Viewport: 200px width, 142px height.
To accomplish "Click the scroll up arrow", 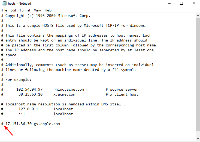I will (x=198, y=16).
